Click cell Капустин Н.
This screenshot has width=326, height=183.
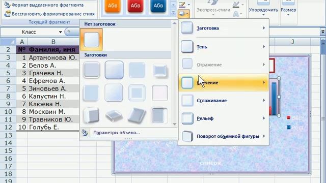click(x=53, y=96)
